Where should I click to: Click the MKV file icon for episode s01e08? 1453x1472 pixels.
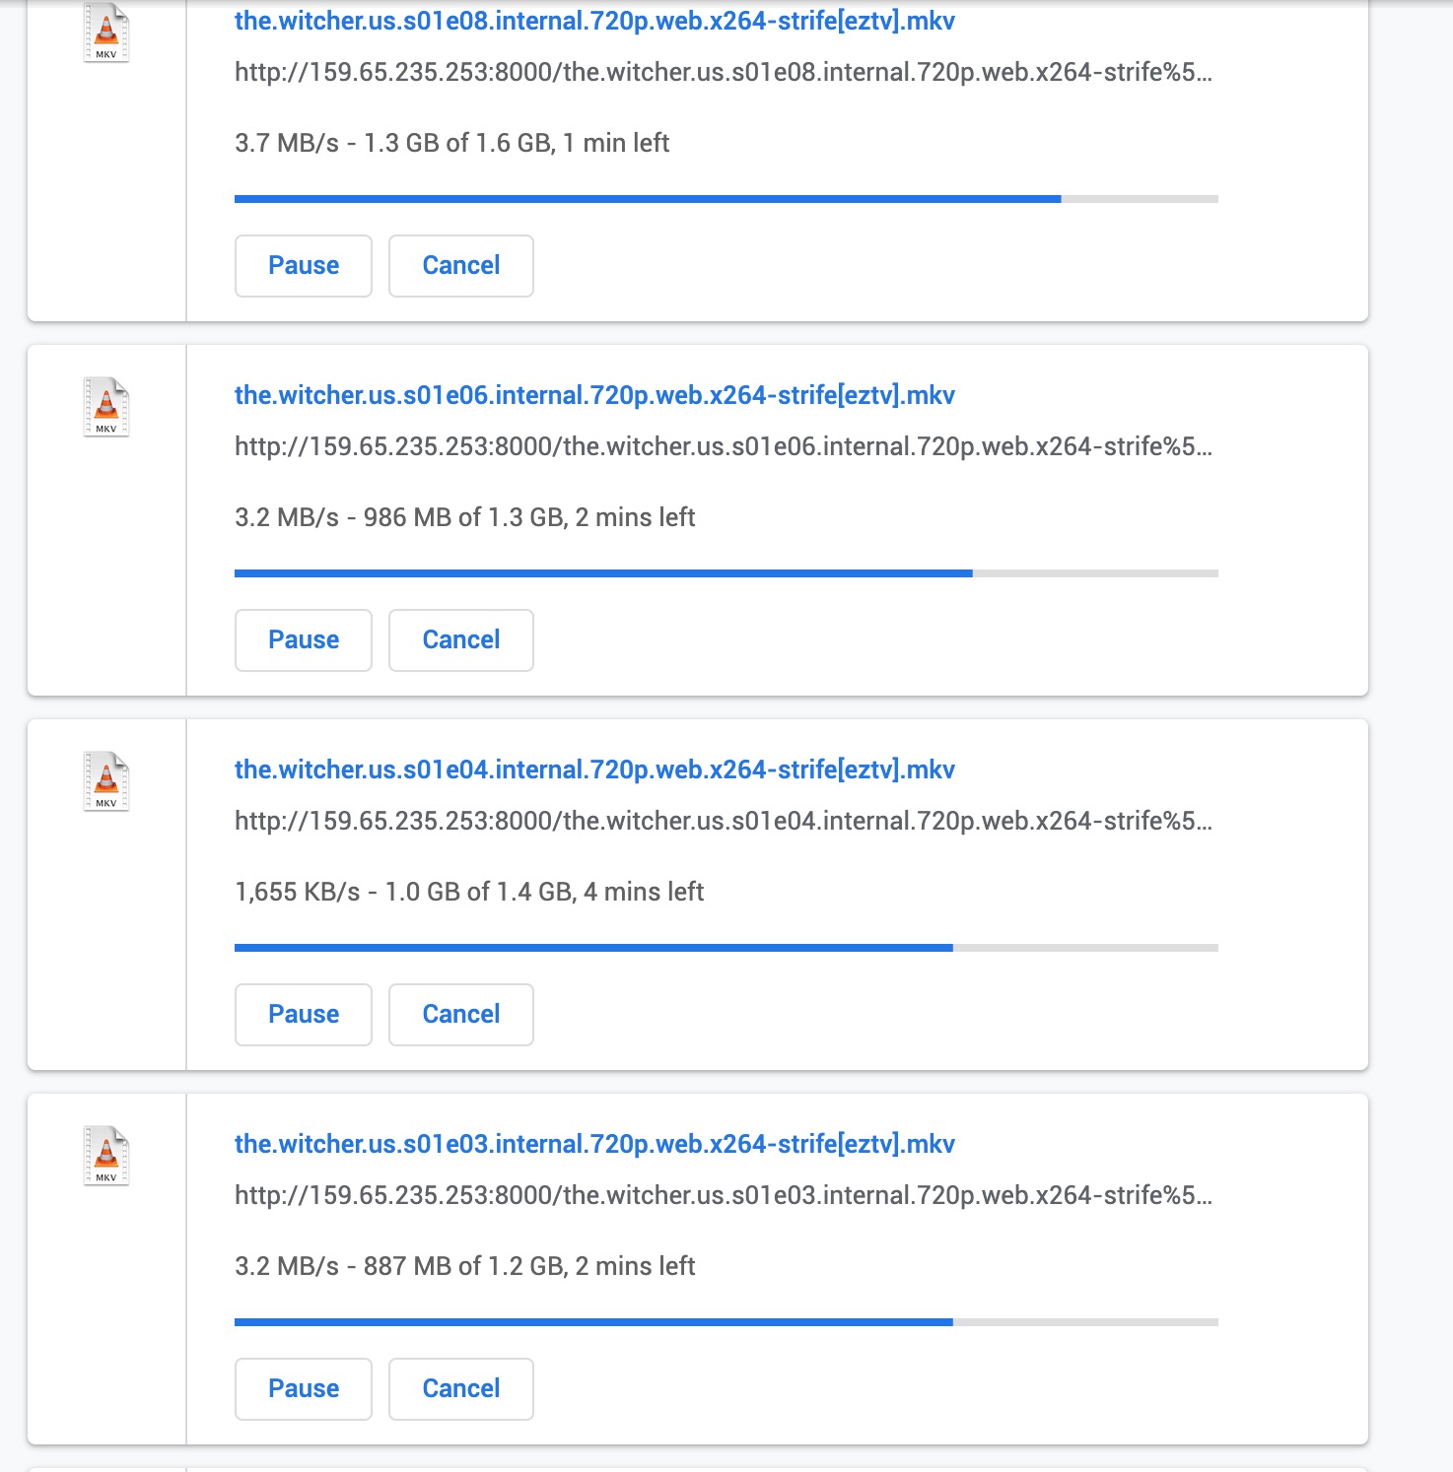(x=106, y=33)
